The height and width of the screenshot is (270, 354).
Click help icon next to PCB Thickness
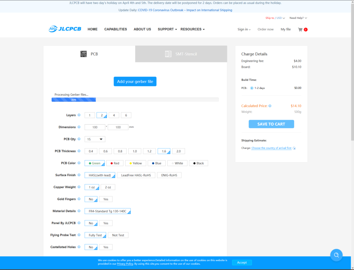[79, 151]
